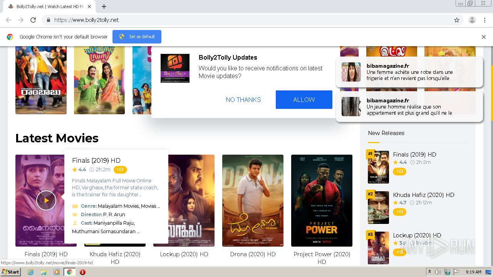Open #2 Khuda Hafiz sidebar thumbnail
Image resolution: width=493 pixels, height=277 pixels.
(378, 207)
